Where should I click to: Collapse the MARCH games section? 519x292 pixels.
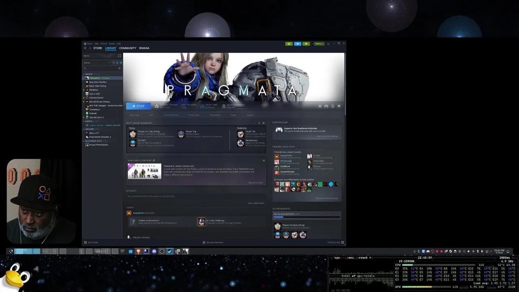tap(84, 121)
